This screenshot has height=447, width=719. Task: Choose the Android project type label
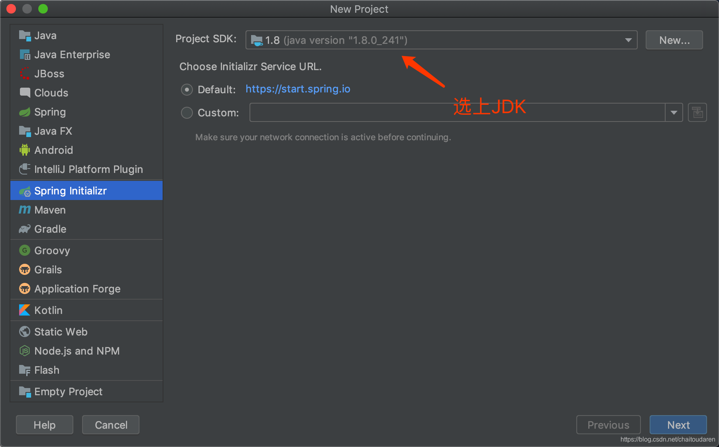(x=54, y=150)
